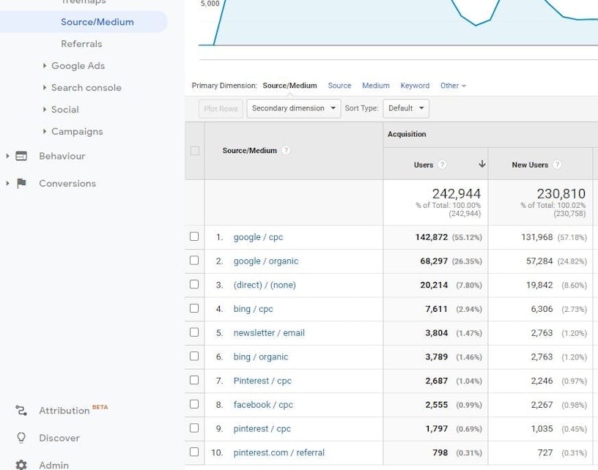The height and width of the screenshot is (470, 598).
Task: Toggle the select-all rows checkbox in header
Action: 194,151
